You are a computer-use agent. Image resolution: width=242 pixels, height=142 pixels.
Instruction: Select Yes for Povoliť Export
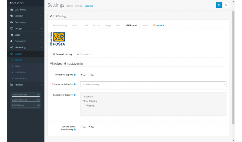point(81,75)
